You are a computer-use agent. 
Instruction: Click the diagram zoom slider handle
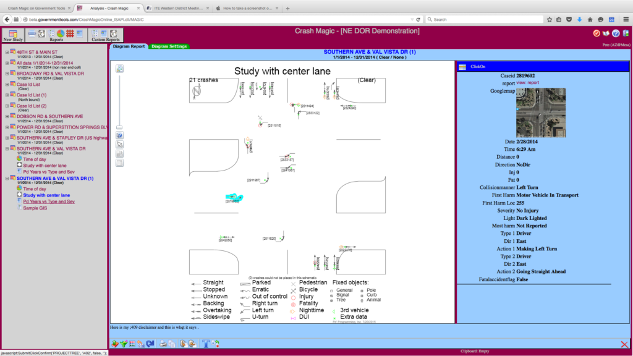click(x=119, y=127)
